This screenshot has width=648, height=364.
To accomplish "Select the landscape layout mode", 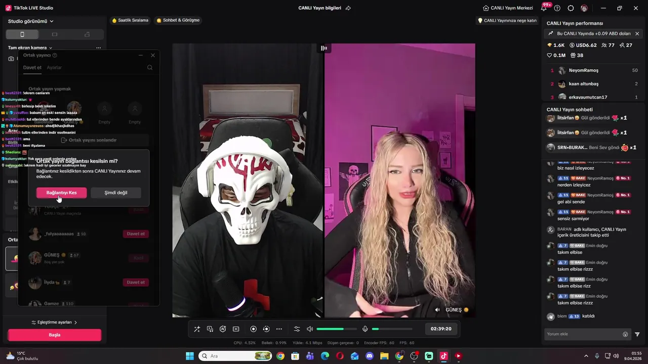I will (55, 34).
